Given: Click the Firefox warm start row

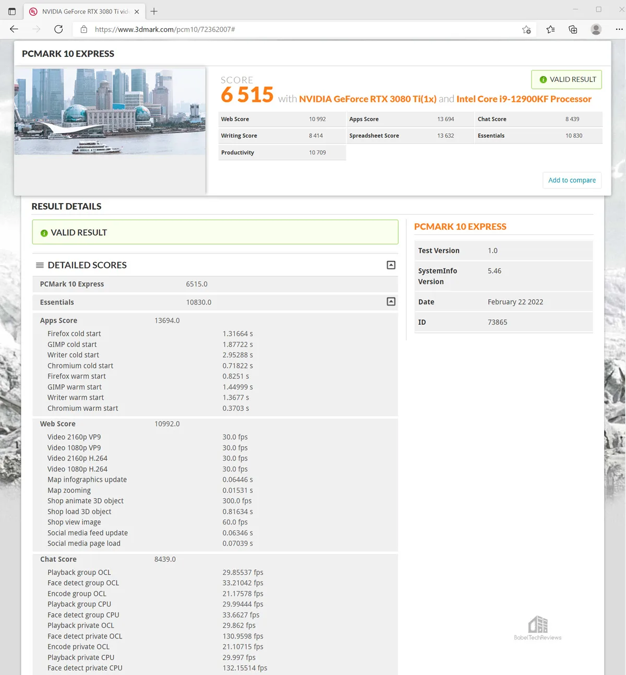Looking at the screenshot, I should (x=215, y=376).
